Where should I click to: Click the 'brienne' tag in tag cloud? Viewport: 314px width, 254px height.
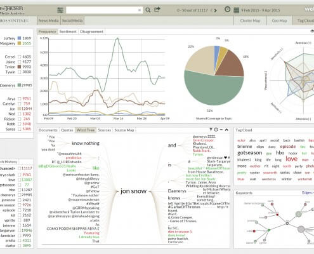[x=245, y=147]
